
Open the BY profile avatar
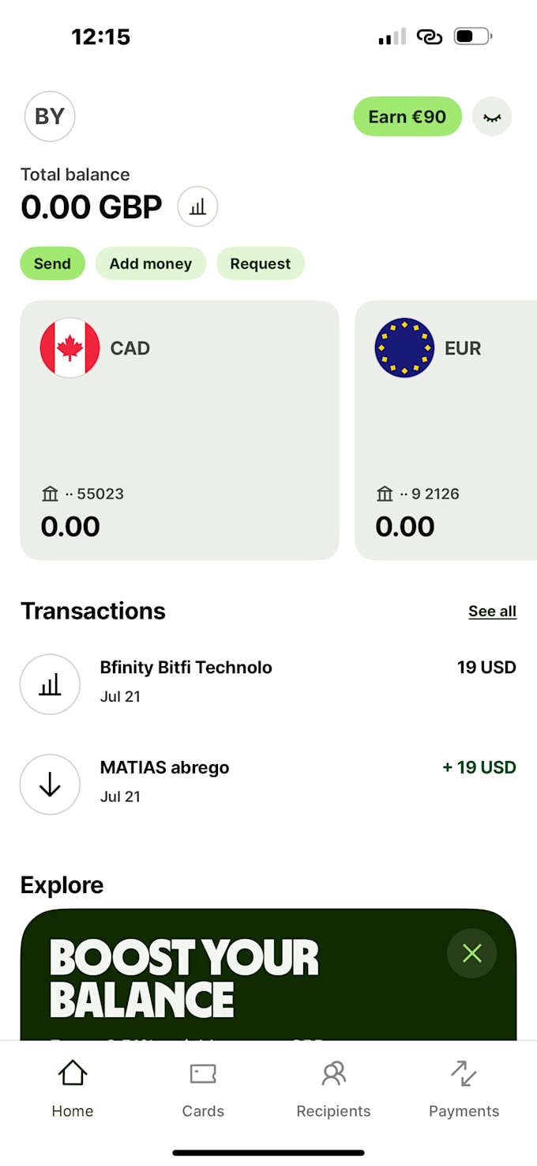pos(49,116)
